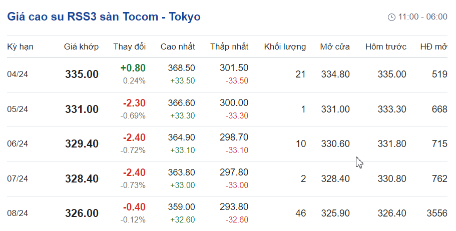Click the Thấp nhất column header
Viewport: 456px width, 231px height.
229,47
